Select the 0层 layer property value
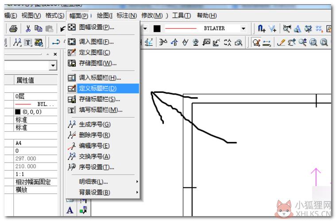 pos(36,96)
